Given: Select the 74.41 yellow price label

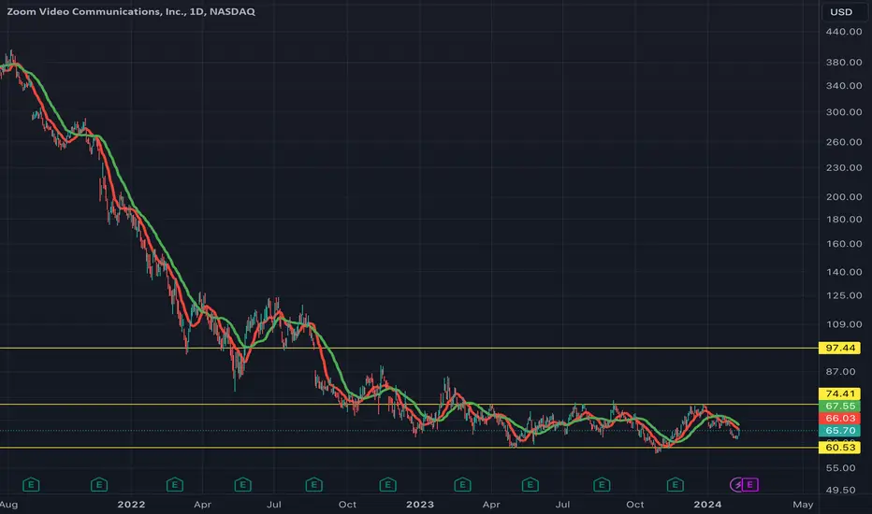Looking at the screenshot, I should [x=840, y=393].
